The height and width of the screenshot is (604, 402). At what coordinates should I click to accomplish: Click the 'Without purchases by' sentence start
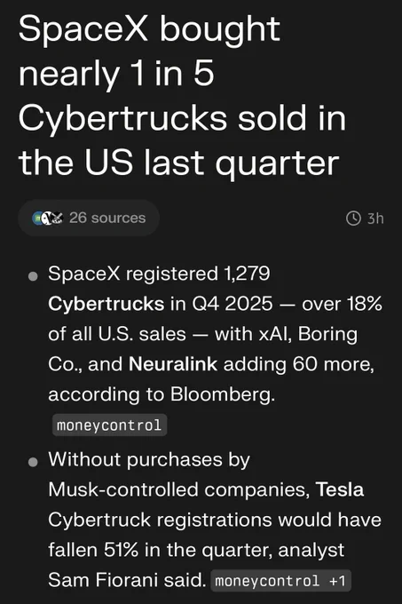[x=149, y=460]
